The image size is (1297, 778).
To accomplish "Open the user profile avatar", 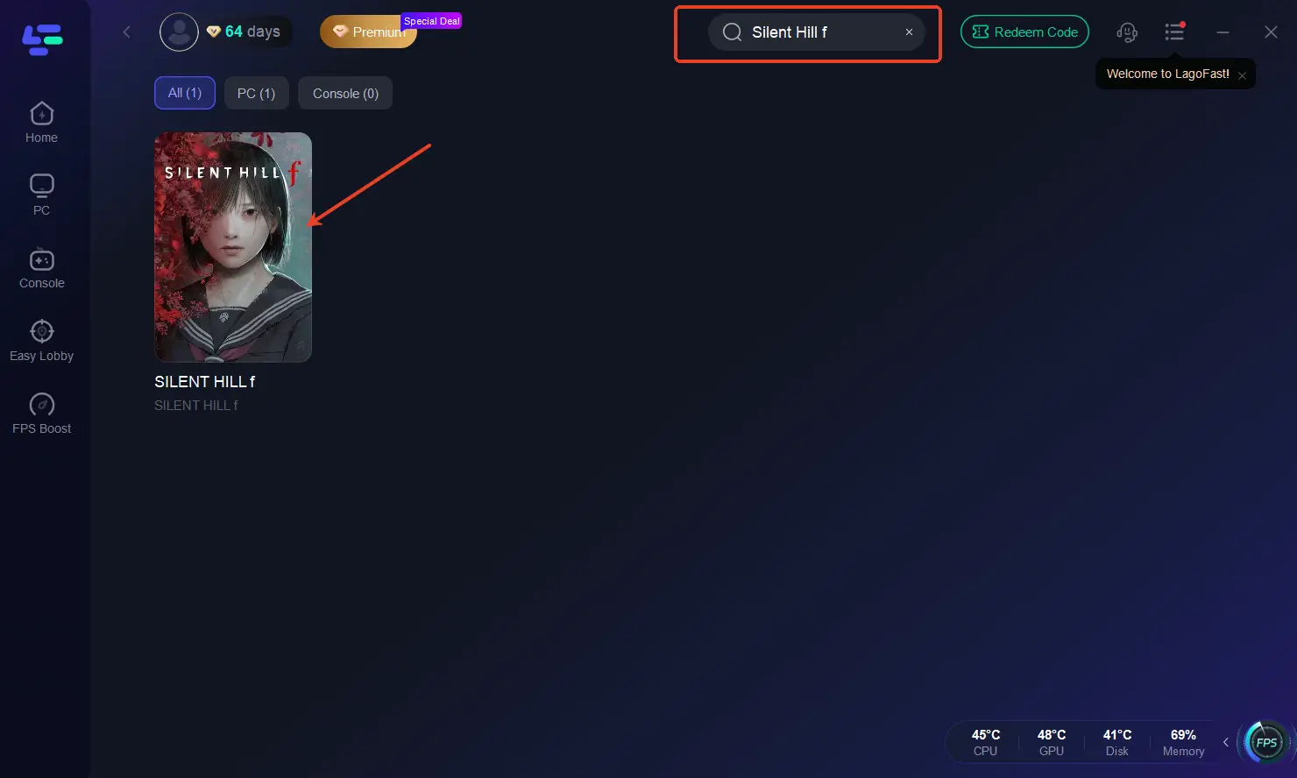I will (179, 32).
